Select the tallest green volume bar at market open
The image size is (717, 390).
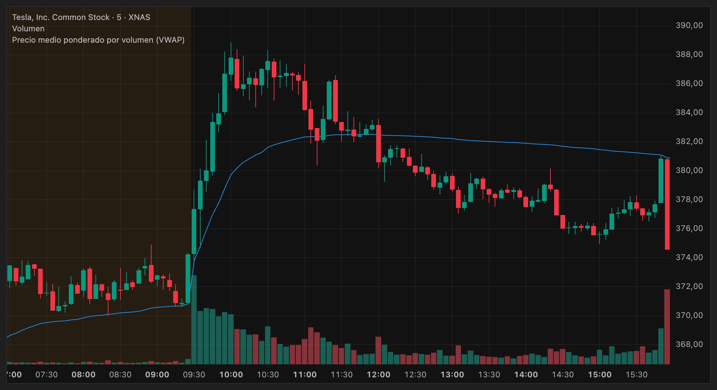pos(194,320)
